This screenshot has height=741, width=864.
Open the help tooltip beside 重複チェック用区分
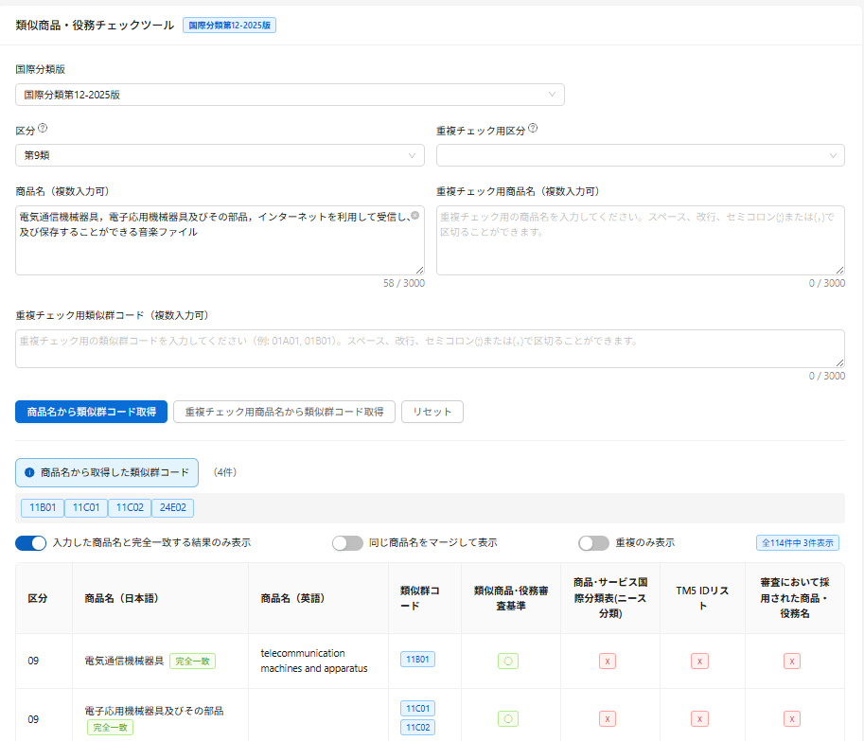pos(533,130)
